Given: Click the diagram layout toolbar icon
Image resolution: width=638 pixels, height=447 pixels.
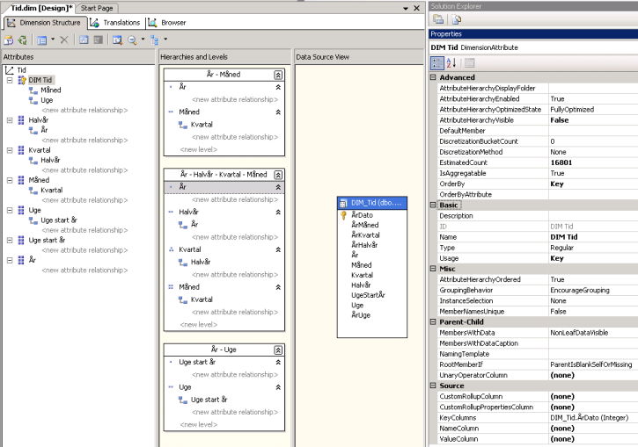Looking at the screenshot, I should [x=155, y=40].
